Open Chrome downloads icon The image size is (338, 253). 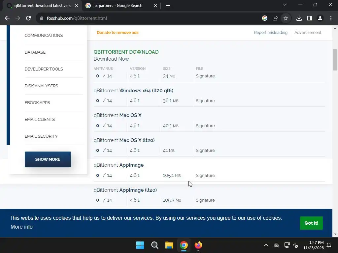[299, 18]
